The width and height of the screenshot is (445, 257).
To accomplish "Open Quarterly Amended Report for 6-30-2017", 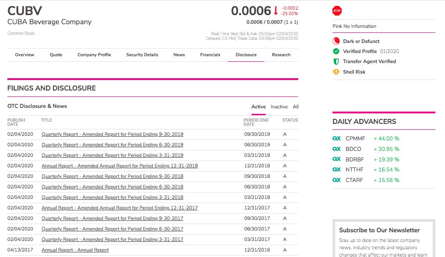I will point(113,229).
